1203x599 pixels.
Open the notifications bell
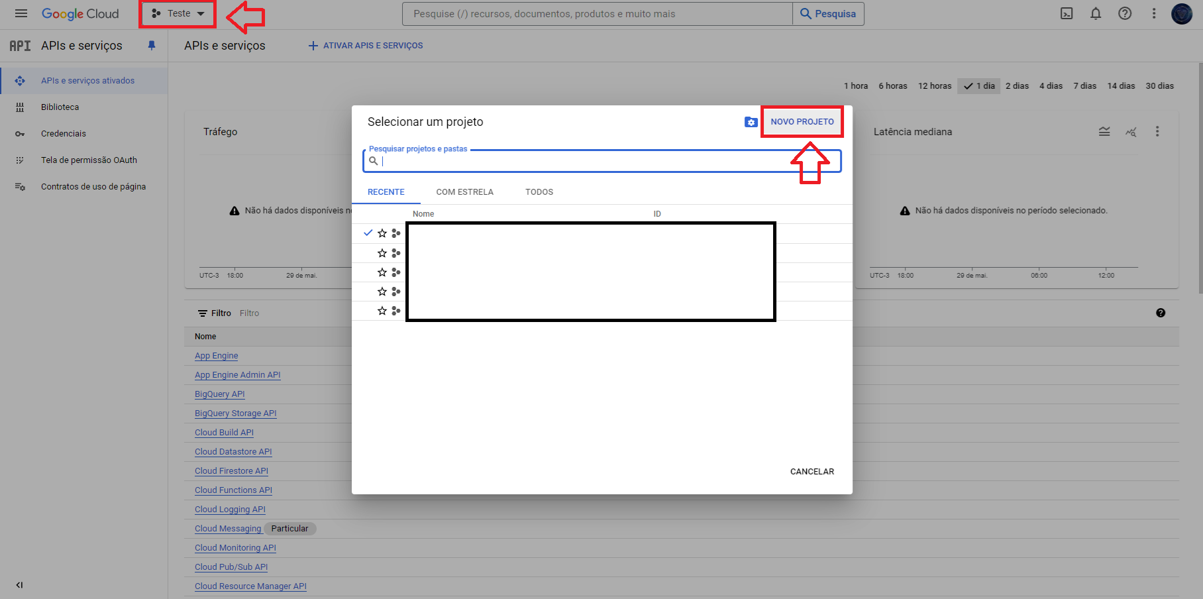[1096, 13]
